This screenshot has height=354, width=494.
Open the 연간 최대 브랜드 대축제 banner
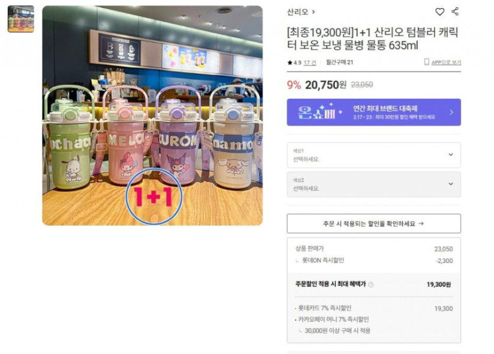(374, 112)
